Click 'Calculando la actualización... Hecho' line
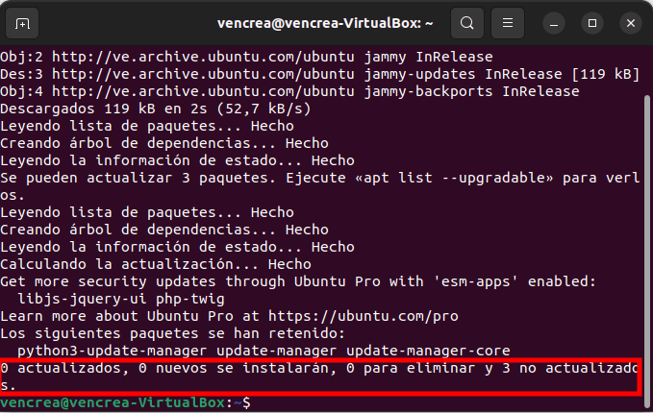 [x=156, y=264]
